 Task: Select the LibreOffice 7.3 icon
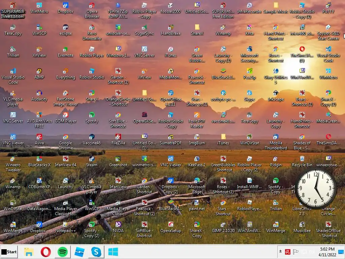[x=302, y=208]
